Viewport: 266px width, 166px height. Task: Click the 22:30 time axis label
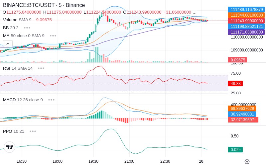pyautogui.click(x=165, y=161)
